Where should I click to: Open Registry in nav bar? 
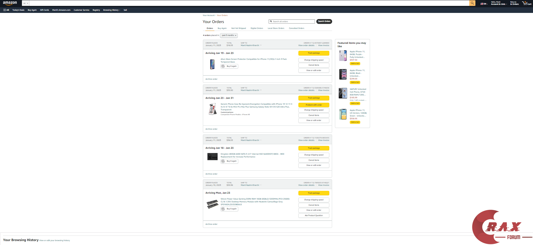96,10
